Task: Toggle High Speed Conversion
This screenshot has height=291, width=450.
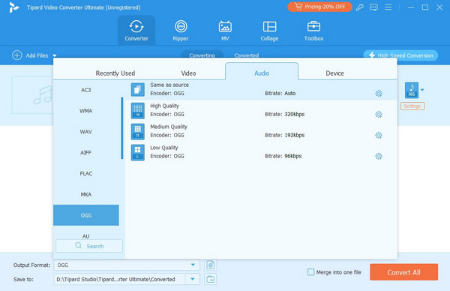Action: [400, 55]
